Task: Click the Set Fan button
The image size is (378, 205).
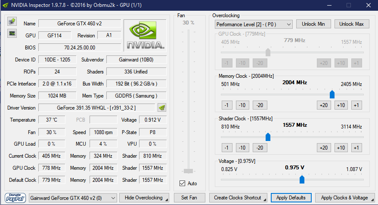Action: coord(189,198)
